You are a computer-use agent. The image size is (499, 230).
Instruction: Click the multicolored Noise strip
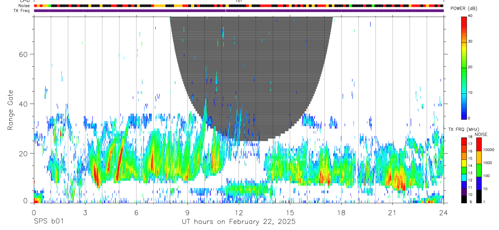coord(239,6)
